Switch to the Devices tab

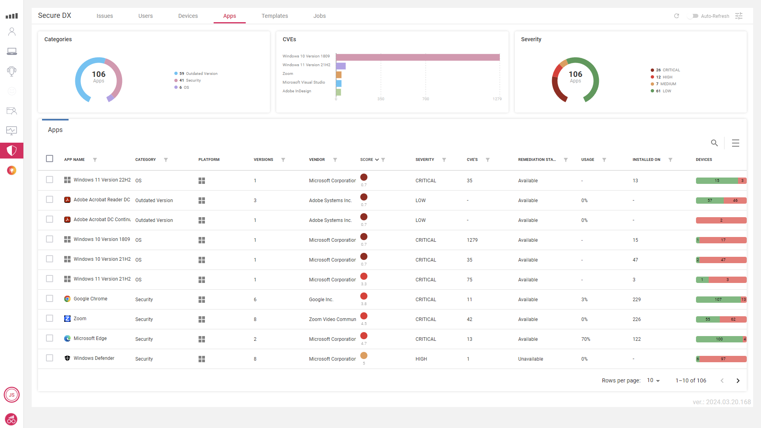(188, 16)
